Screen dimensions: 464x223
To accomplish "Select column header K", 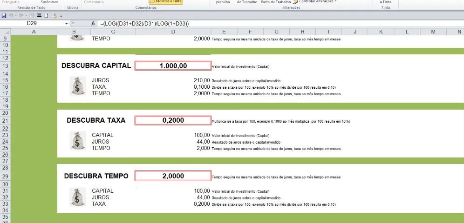I will click(381, 32).
